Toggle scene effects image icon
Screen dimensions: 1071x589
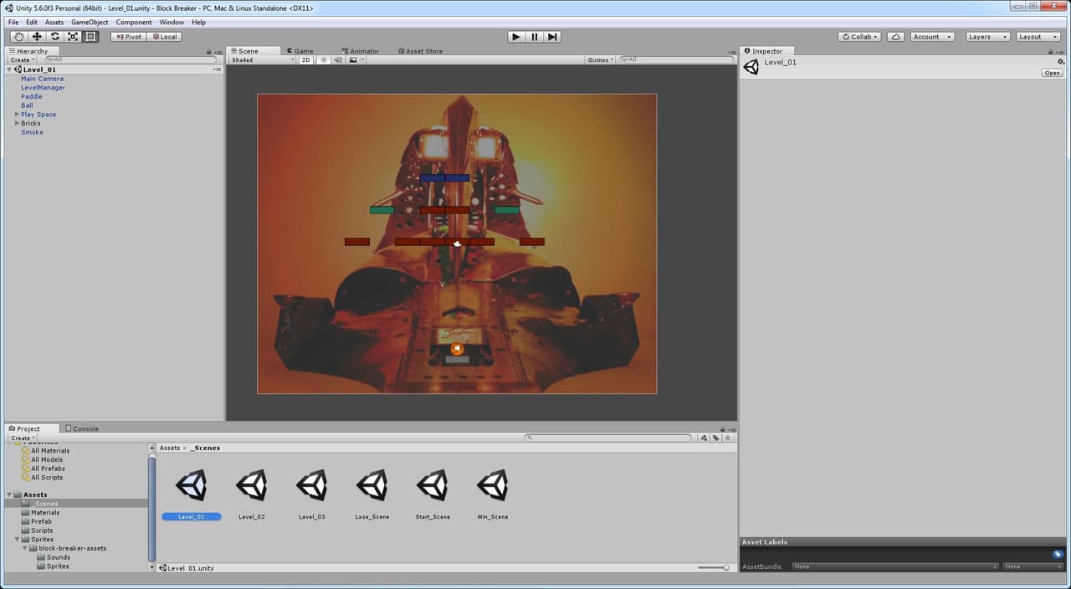[353, 60]
